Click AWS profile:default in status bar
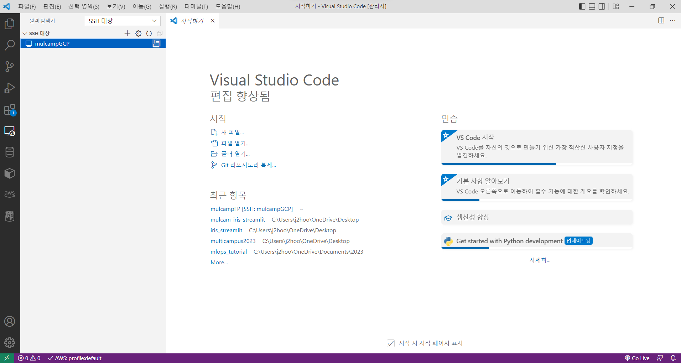Image resolution: width=681 pixels, height=363 pixels. [75, 358]
